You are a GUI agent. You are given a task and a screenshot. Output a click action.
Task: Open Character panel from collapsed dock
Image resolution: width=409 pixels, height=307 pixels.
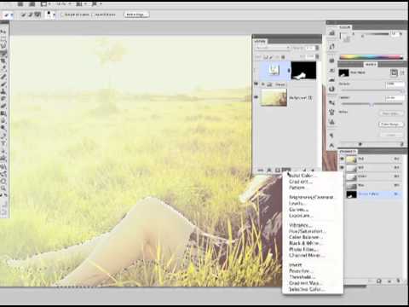tap(331, 146)
